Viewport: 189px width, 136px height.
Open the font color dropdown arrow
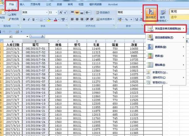click(x=59, y=19)
